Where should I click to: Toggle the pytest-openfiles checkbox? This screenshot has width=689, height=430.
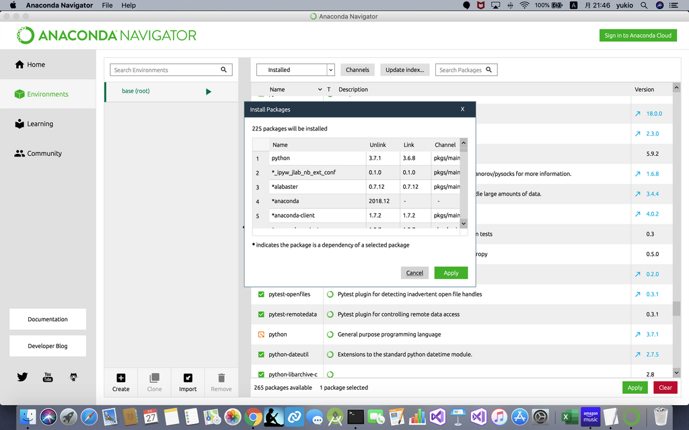(262, 294)
